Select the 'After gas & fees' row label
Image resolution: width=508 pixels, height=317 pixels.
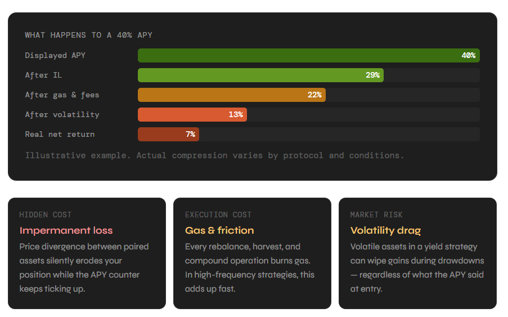tap(62, 95)
